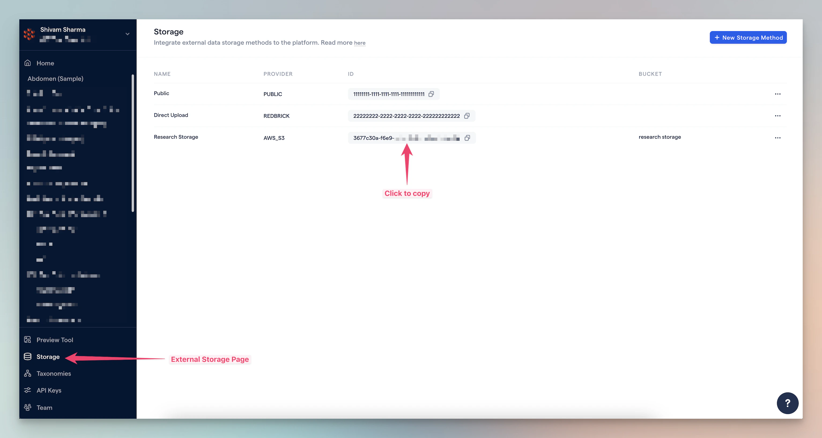Click the Home house icon
Viewport: 822px width, 438px height.
coord(28,63)
